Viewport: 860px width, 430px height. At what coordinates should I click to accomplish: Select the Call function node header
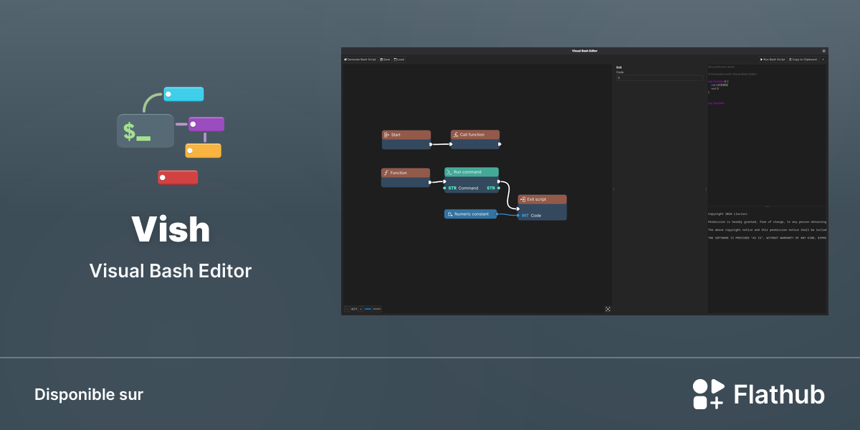pos(475,135)
